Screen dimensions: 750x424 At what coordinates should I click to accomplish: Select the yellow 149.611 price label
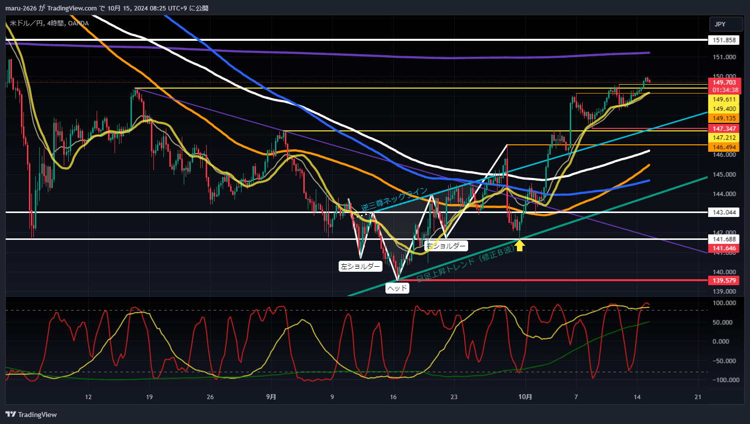pyautogui.click(x=724, y=100)
